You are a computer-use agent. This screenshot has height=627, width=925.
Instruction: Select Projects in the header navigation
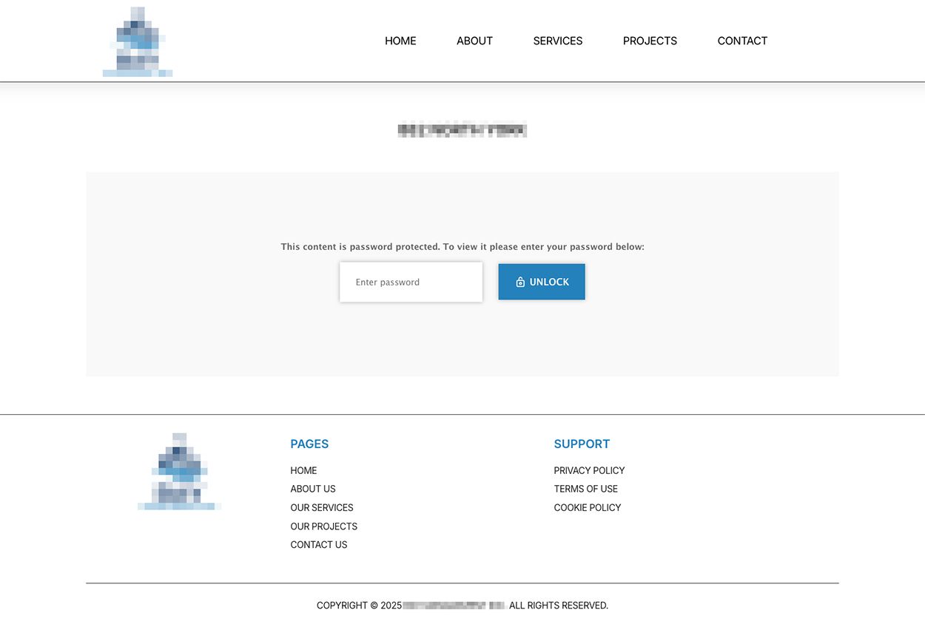coord(650,41)
